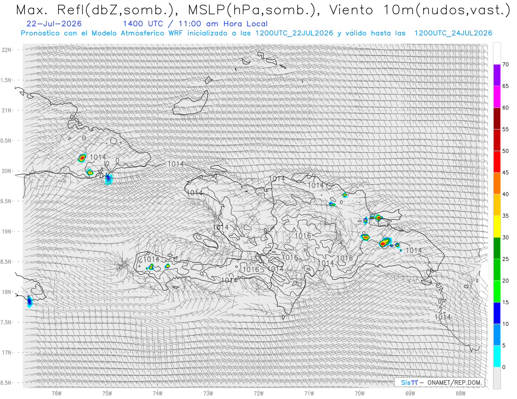Pick the gold 35–40 dBZ color segment
Screen dimensions: 517x399
(x=497, y=205)
